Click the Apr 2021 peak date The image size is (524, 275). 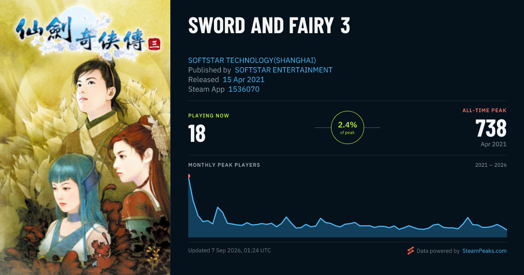pyautogui.click(x=493, y=144)
